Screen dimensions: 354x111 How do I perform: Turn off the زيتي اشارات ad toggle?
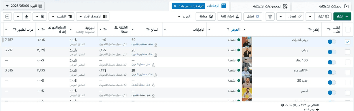click(332, 42)
